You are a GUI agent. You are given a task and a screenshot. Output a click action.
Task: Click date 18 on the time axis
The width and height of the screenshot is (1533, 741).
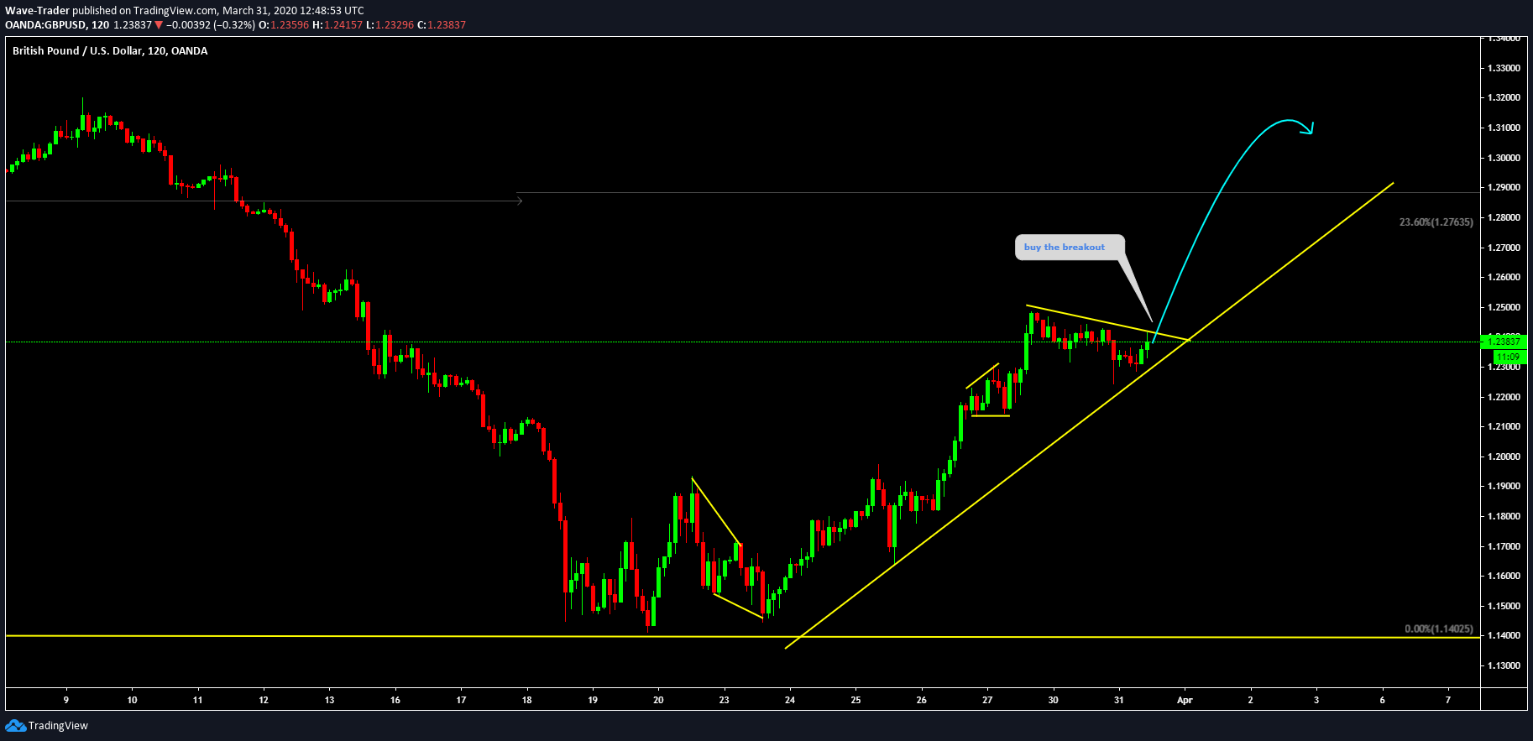(527, 700)
